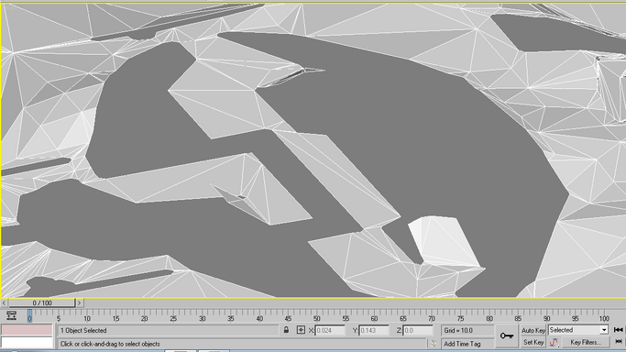
Task: Click the default in/out tangent icon
Action: coord(554,343)
